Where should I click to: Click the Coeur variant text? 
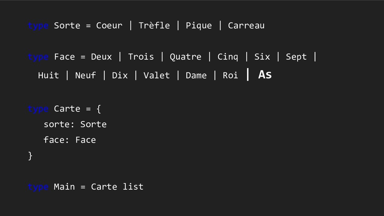[109, 25]
